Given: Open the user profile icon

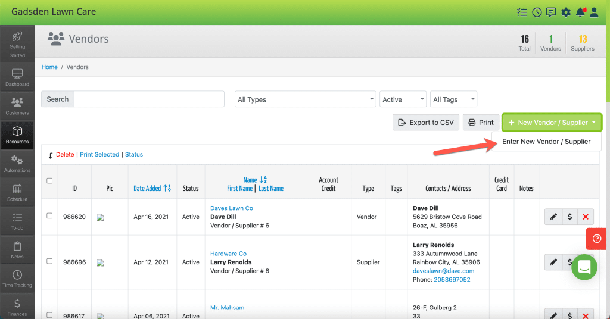Looking at the screenshot, I should coord(594,12).
